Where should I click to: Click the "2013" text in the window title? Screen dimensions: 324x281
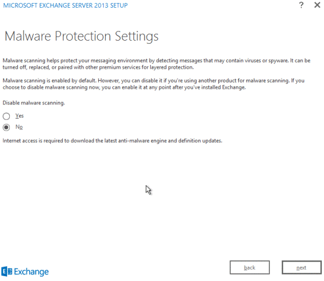coord(102,5)
